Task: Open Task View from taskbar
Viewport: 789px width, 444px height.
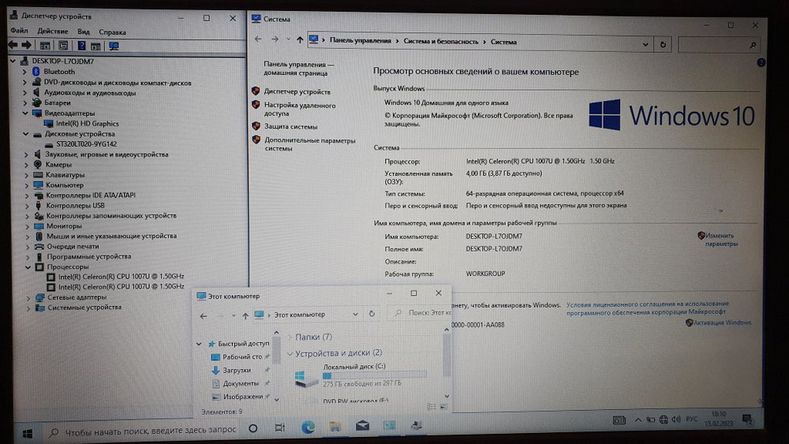Action: coord(280,428)
